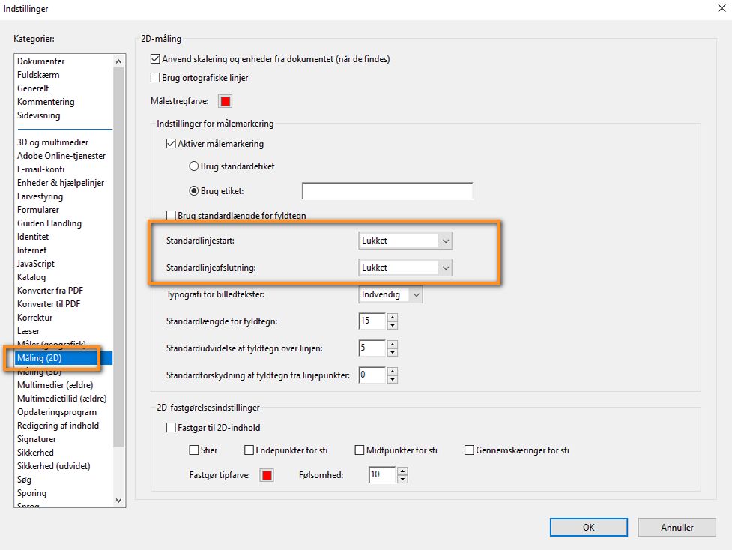The image size is (732, 550).
Task: Open the Standardlinjeafslutning dropdown
Action: 405,268
